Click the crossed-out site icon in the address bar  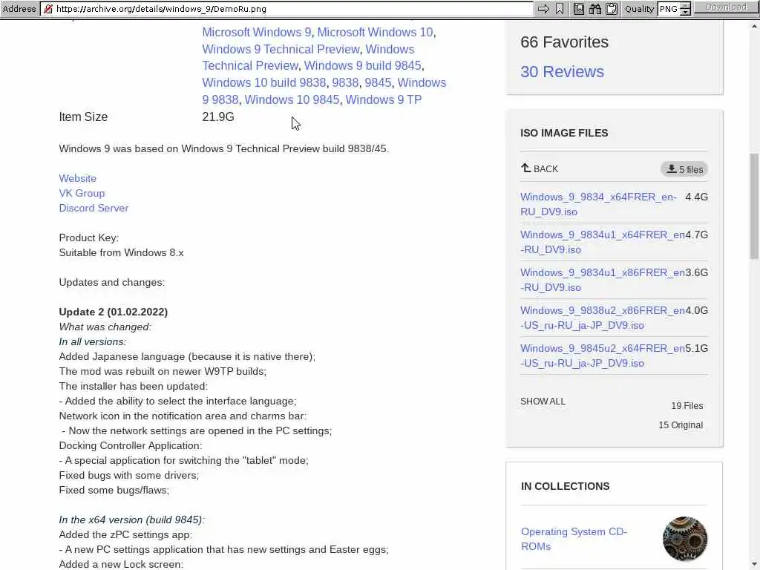pos(47,9)
